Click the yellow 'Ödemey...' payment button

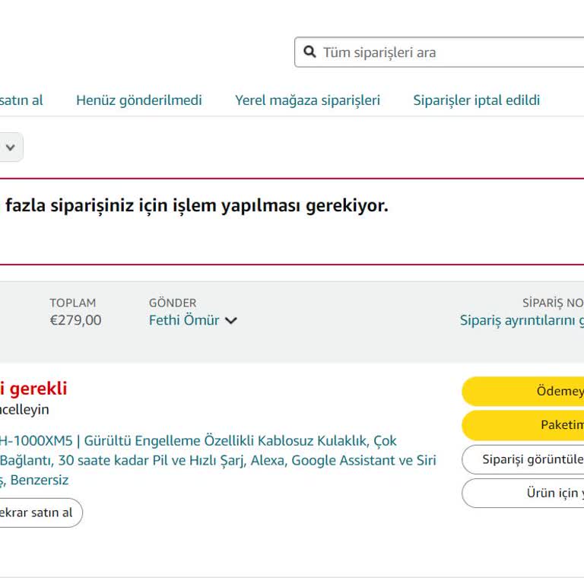click(523, 391)
